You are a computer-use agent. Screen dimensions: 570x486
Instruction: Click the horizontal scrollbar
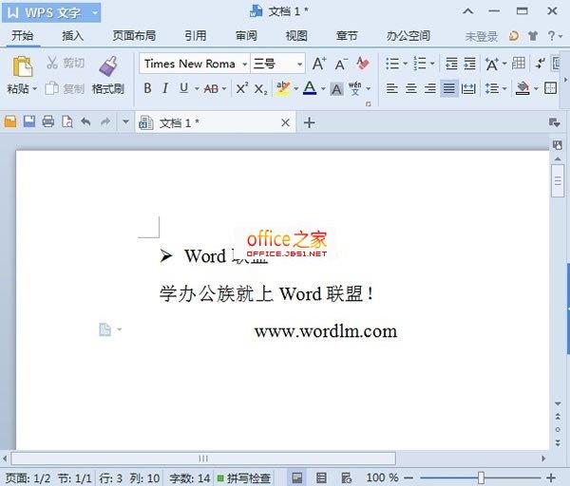(203, 458)
